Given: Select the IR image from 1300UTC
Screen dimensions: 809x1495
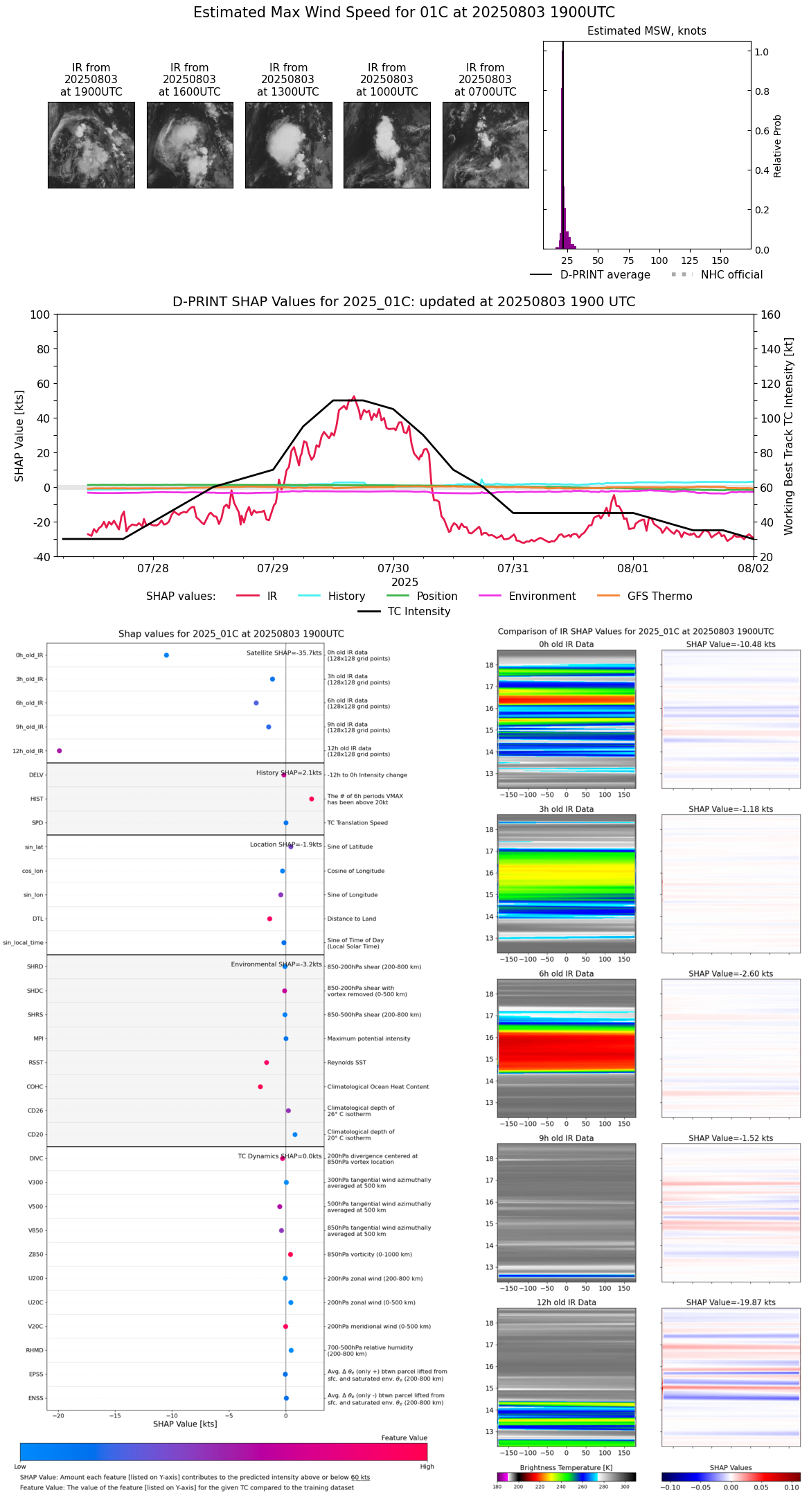Looking at the screenshot, I should (x=288, y=145).
